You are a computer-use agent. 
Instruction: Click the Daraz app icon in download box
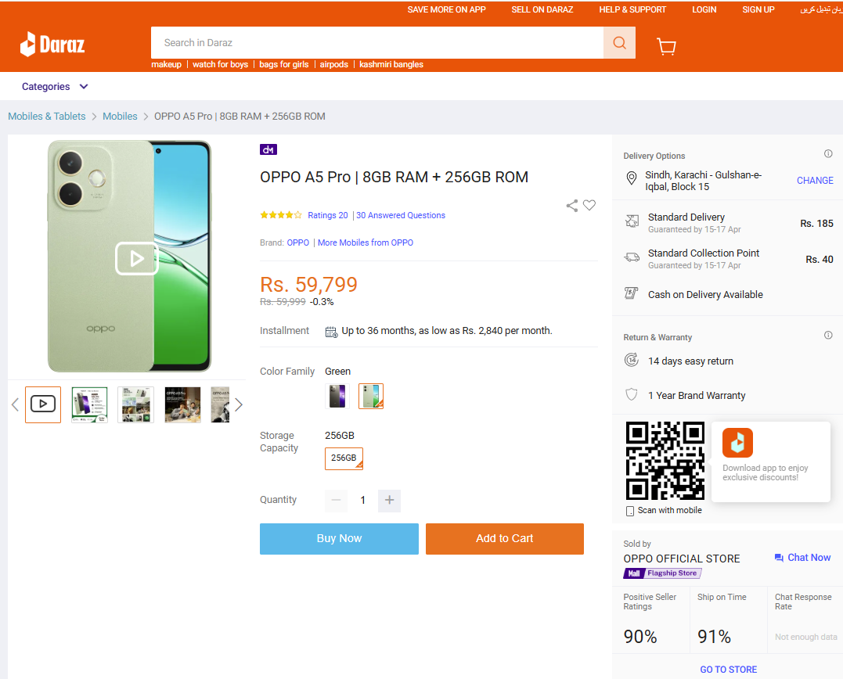(x=737, y=443)
